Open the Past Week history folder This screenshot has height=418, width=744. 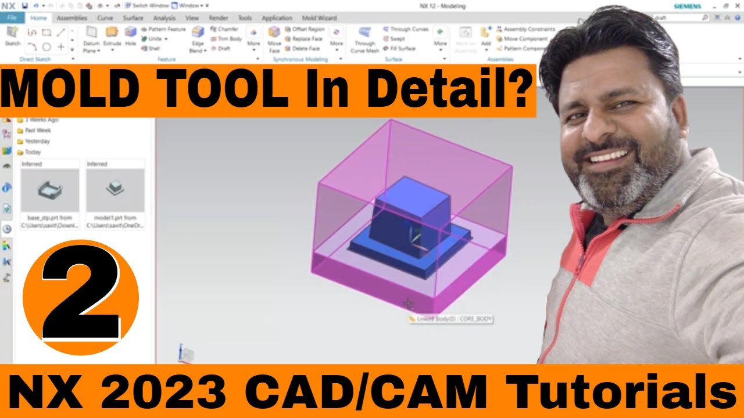[34, 131]
